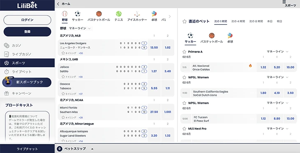
Task: Open the casino dice icon
Action: (x=7, y=46)
